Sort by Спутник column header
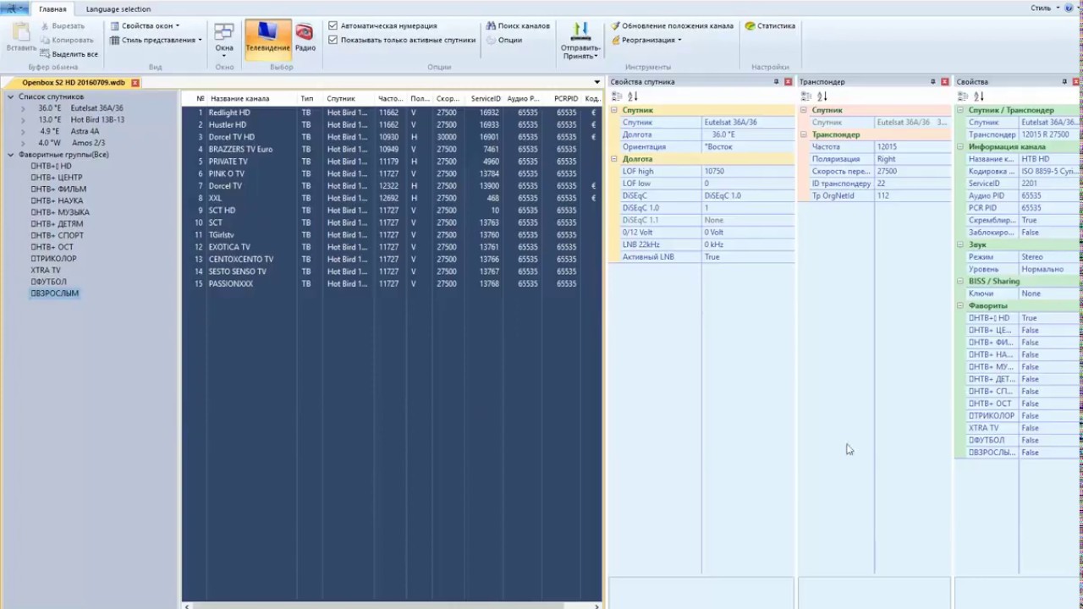 (x=349, y=99)
